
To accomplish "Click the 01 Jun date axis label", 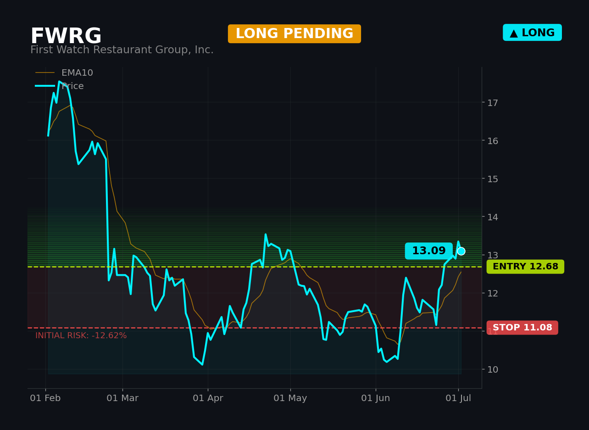I will 376,398.
